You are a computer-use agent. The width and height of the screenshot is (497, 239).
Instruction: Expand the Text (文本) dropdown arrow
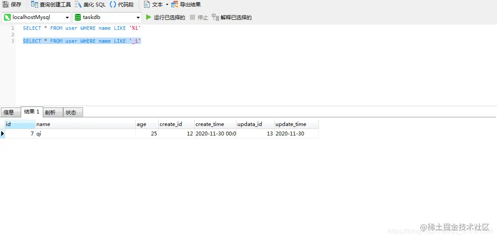[x=167, y=5]
